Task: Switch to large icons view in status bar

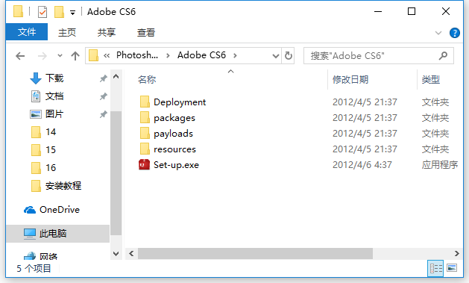Action: click(452, 268)
